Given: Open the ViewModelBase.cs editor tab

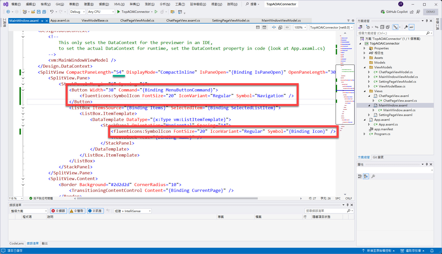Looking at the screenshot, I should [95, 21].
